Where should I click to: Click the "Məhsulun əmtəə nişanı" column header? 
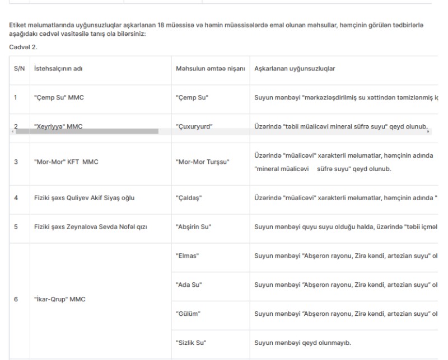click(211, 68)
